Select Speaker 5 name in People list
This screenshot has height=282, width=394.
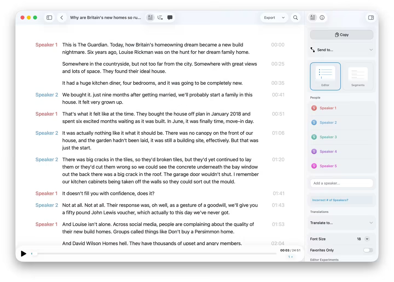328,166
